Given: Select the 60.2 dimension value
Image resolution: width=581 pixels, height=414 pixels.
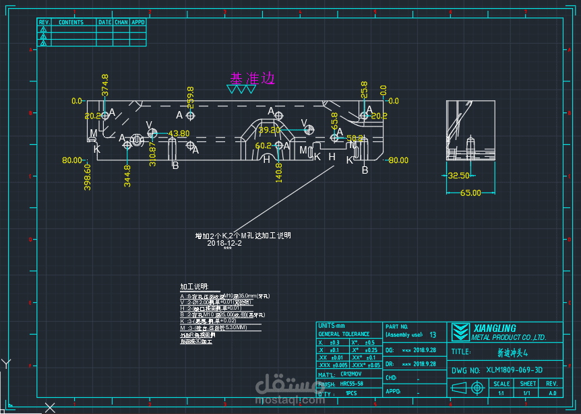Looking at the screenshot, I should pyautogui.click(x=263, y=146).
